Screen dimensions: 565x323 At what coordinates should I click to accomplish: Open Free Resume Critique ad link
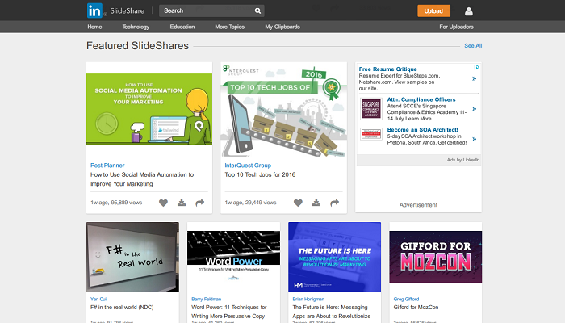pos(387,69)
